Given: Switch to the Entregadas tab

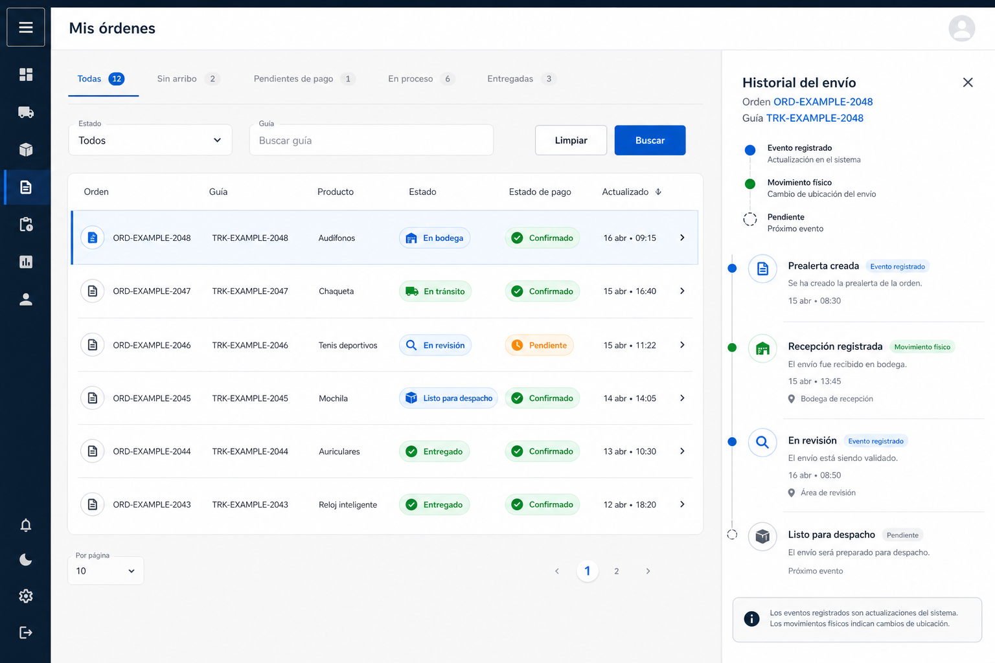Looking at the screenshot, I should pyautogui.click(x=521, y=79).
